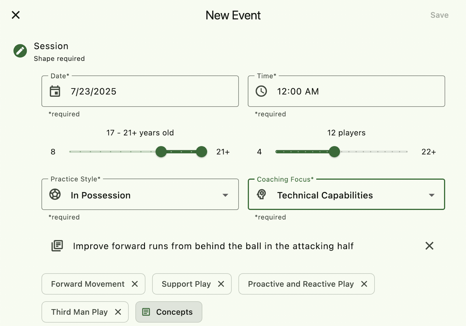Remove the Support Play chip
The image size is (466, 326).
click(221, 284)
